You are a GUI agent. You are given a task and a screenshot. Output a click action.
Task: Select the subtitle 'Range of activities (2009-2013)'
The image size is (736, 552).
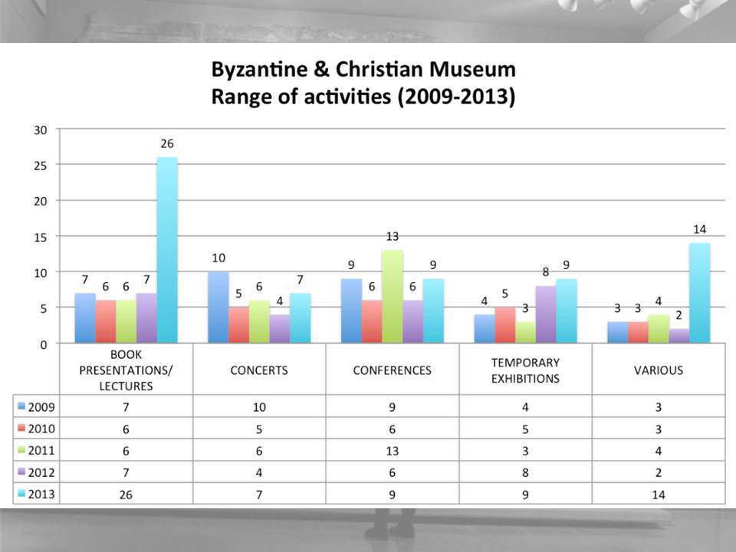click(x=363, y=97)
